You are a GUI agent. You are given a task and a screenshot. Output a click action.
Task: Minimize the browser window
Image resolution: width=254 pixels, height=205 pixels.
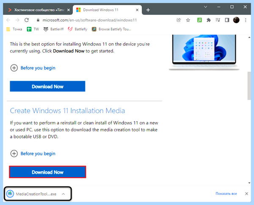(x=219, y=7)
